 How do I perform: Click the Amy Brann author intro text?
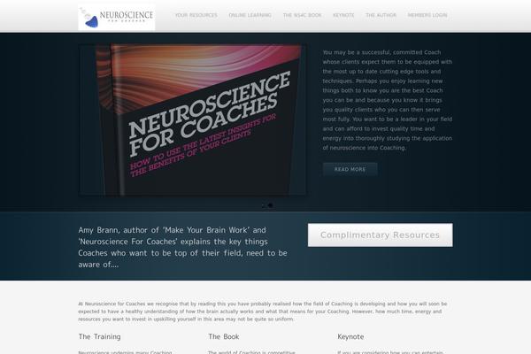coord(182,247)
